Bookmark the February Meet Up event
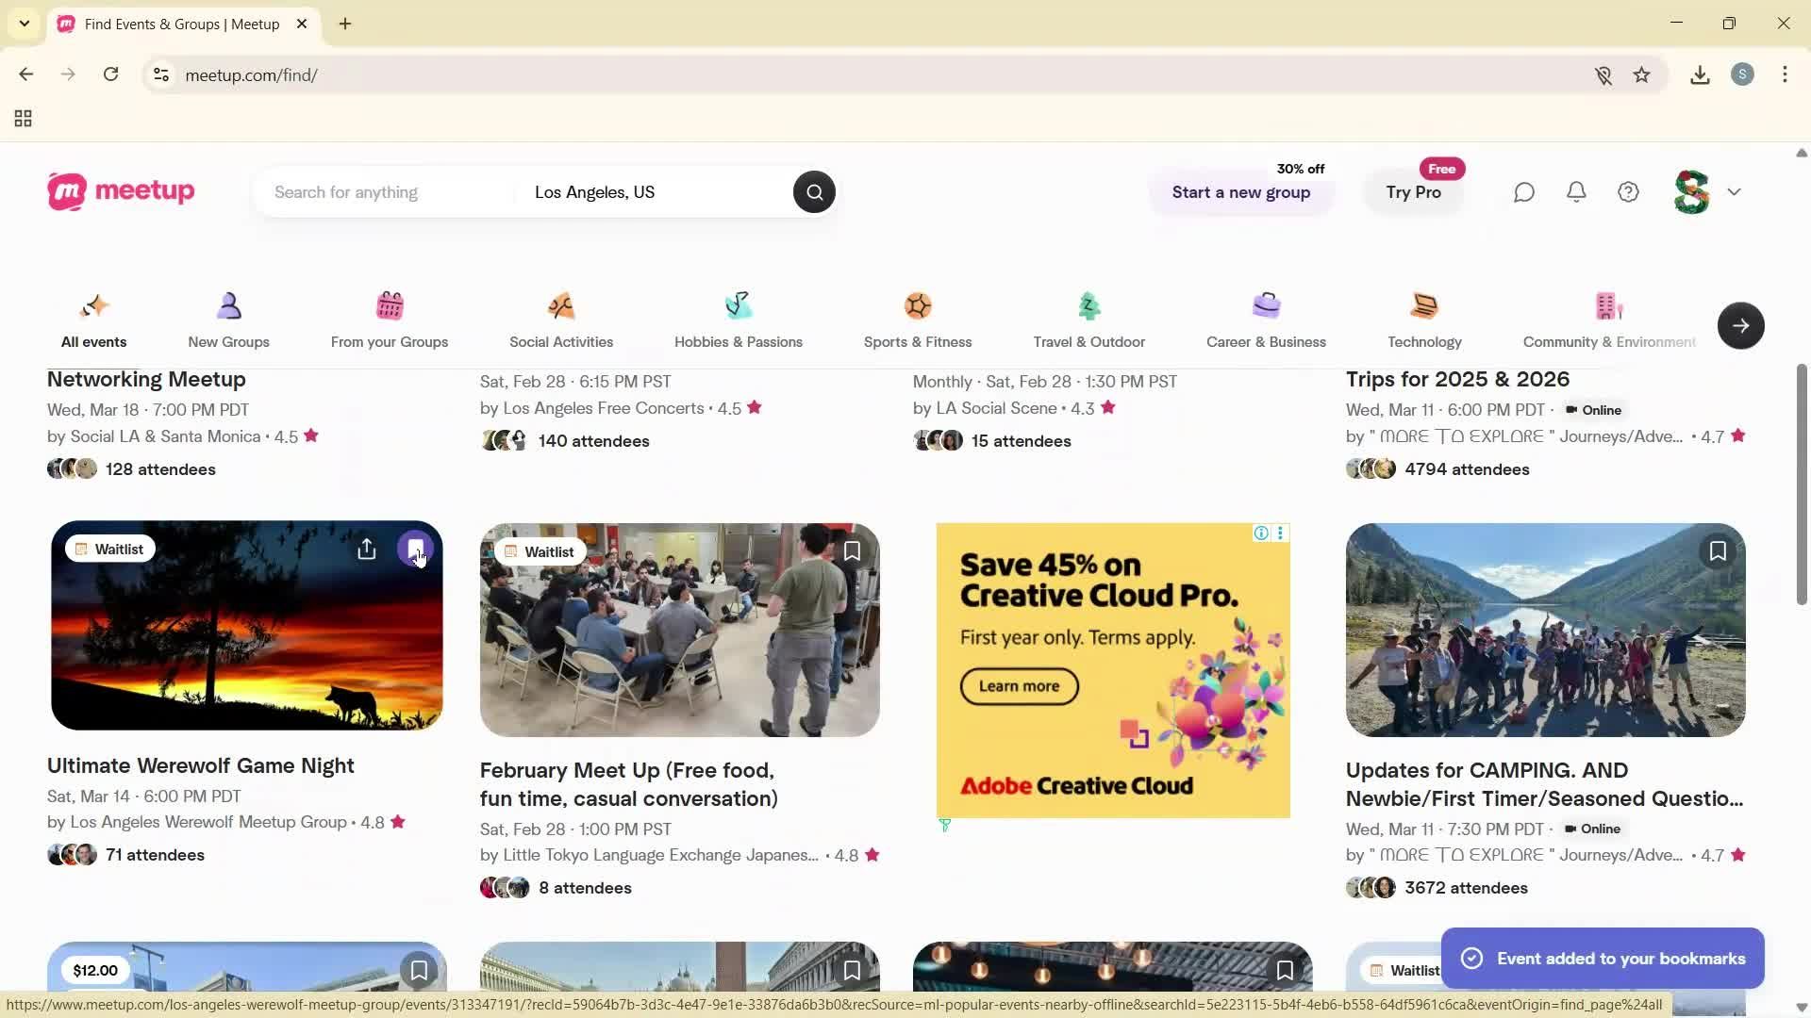The width and height of the screenshot is (1811, 1018). pos(852,551)
